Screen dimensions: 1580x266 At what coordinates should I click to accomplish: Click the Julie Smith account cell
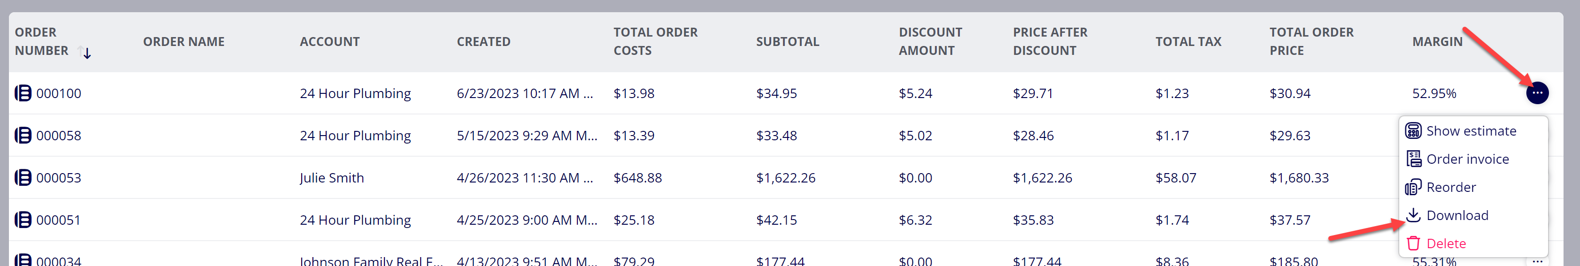pyautogui.click(x=332, y=178)
